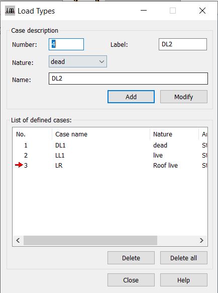Select the LR case row

coord(110,165)
